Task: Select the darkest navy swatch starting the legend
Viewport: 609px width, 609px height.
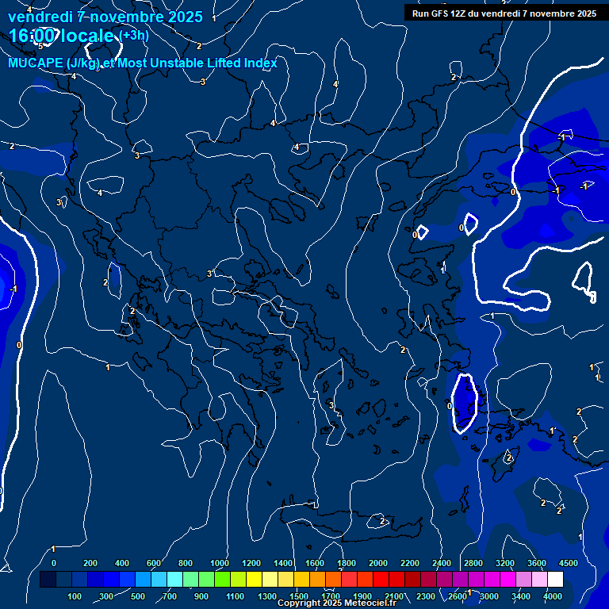Action: point(48,579)
